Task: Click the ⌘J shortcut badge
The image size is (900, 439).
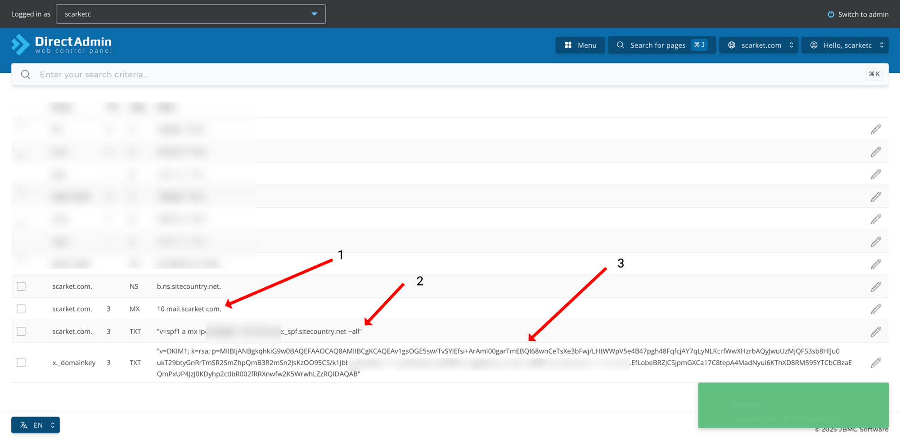Action: click(x=699, y=45)
